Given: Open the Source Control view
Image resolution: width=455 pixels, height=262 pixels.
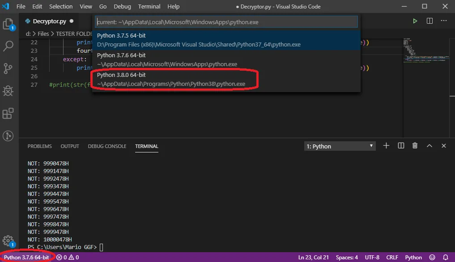Looking at the screenshot, I should click(x=8, y=68).
